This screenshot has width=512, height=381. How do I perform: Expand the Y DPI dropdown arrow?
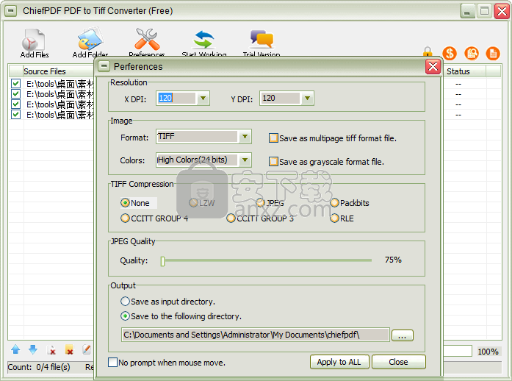tap(307, 98)
